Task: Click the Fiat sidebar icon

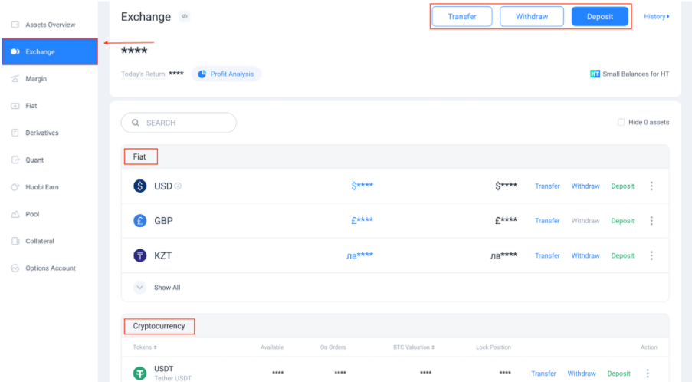Action: point(15,106)
